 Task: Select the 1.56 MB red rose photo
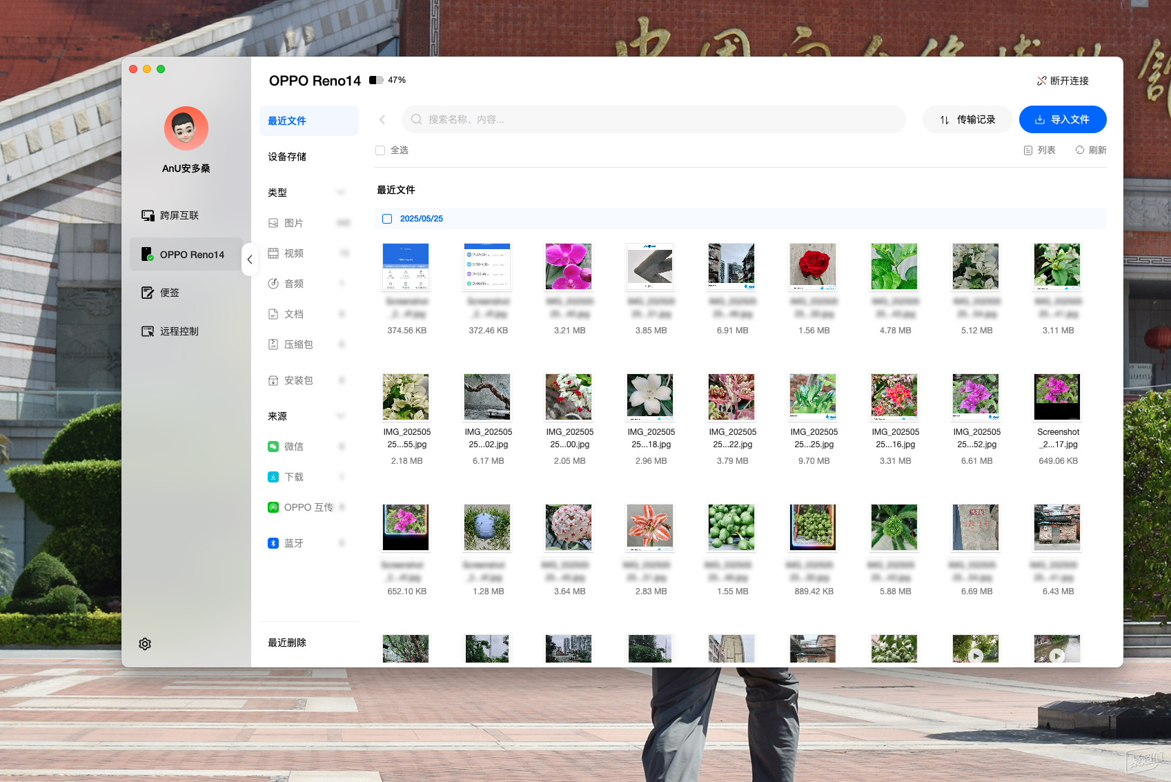813,266
